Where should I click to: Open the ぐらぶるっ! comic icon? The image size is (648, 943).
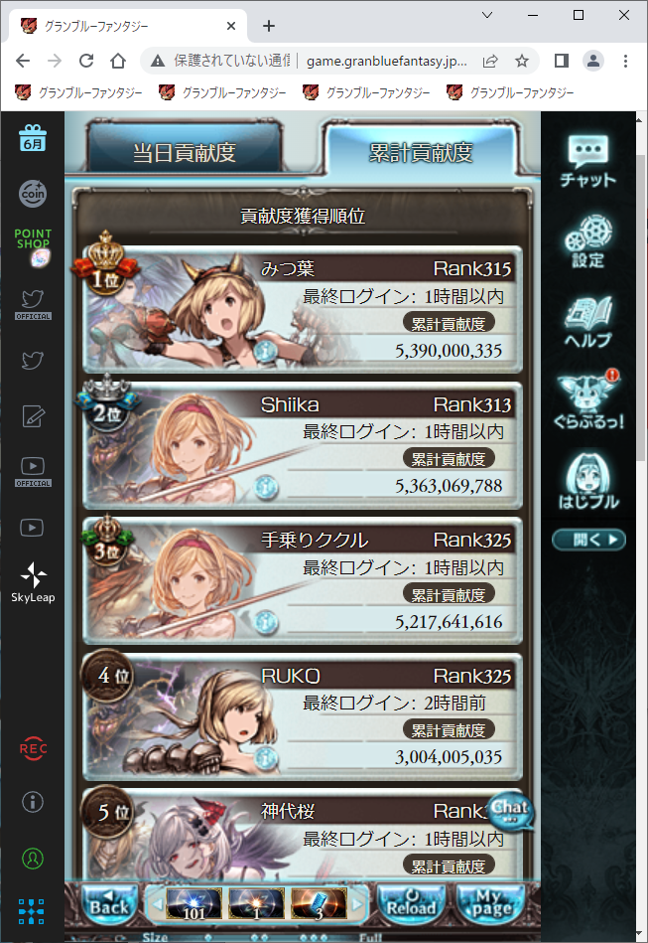click(587, 400)
